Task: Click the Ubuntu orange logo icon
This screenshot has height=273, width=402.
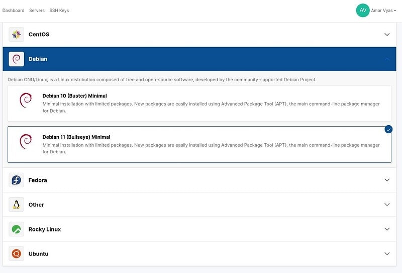Action: (x=17, y=253)
